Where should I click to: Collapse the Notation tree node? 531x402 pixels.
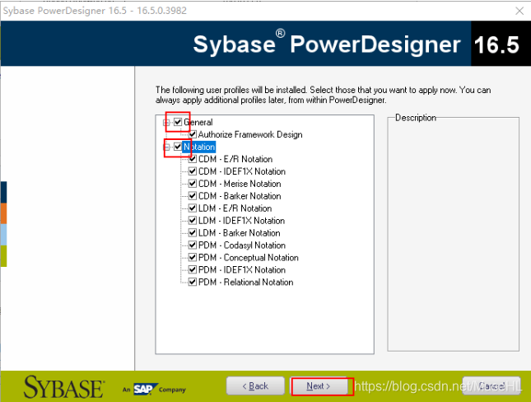pyautogui.click(x=166, y=147)
